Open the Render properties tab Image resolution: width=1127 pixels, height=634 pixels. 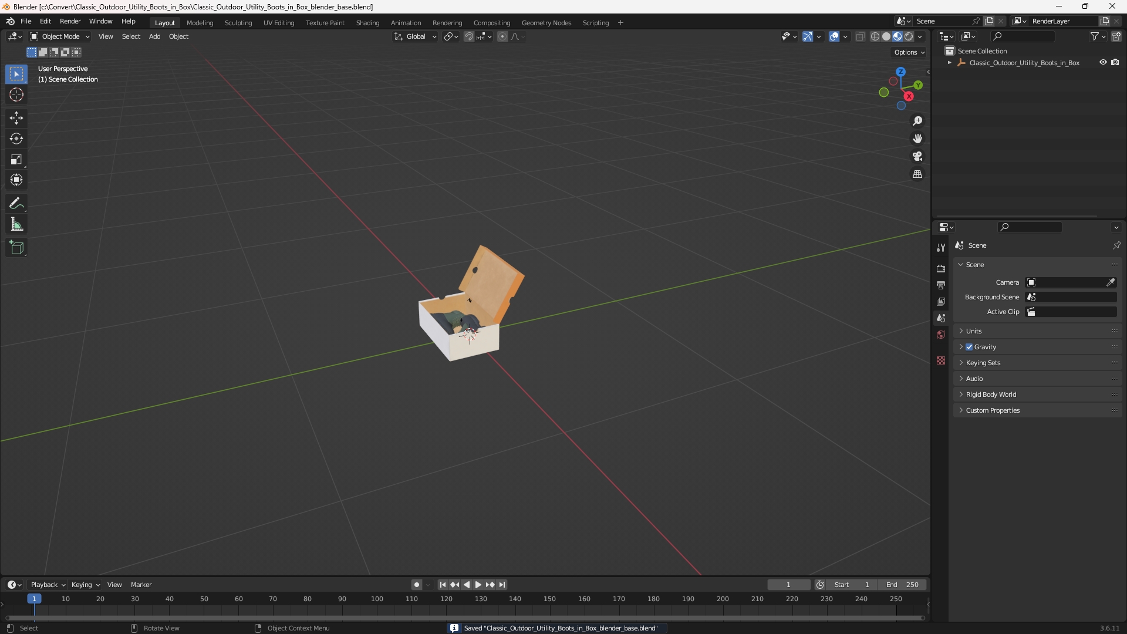941,268
